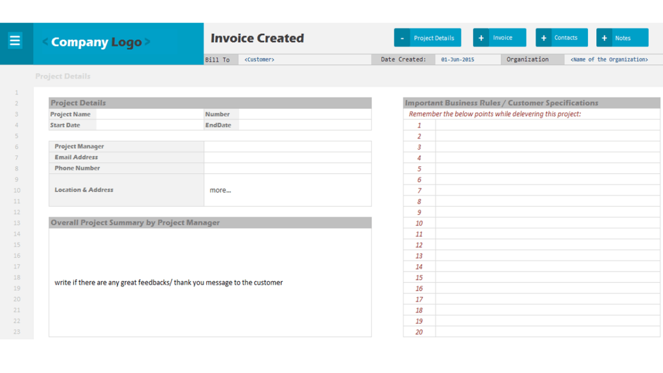Click the Start Date field
This screenshot has height=373, width=663.
coord(149,125)
